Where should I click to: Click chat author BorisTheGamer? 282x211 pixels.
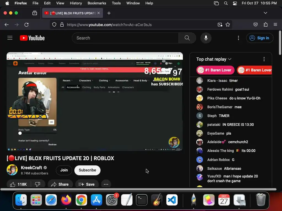point(220,107)
